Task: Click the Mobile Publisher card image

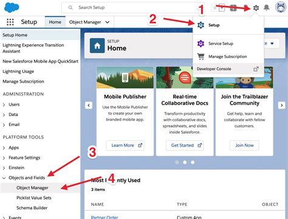Action: pos(125,78)
